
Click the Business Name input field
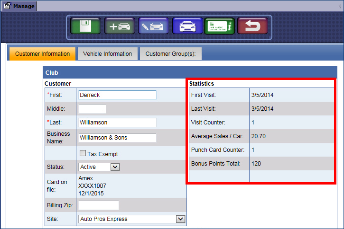[117, 138]
